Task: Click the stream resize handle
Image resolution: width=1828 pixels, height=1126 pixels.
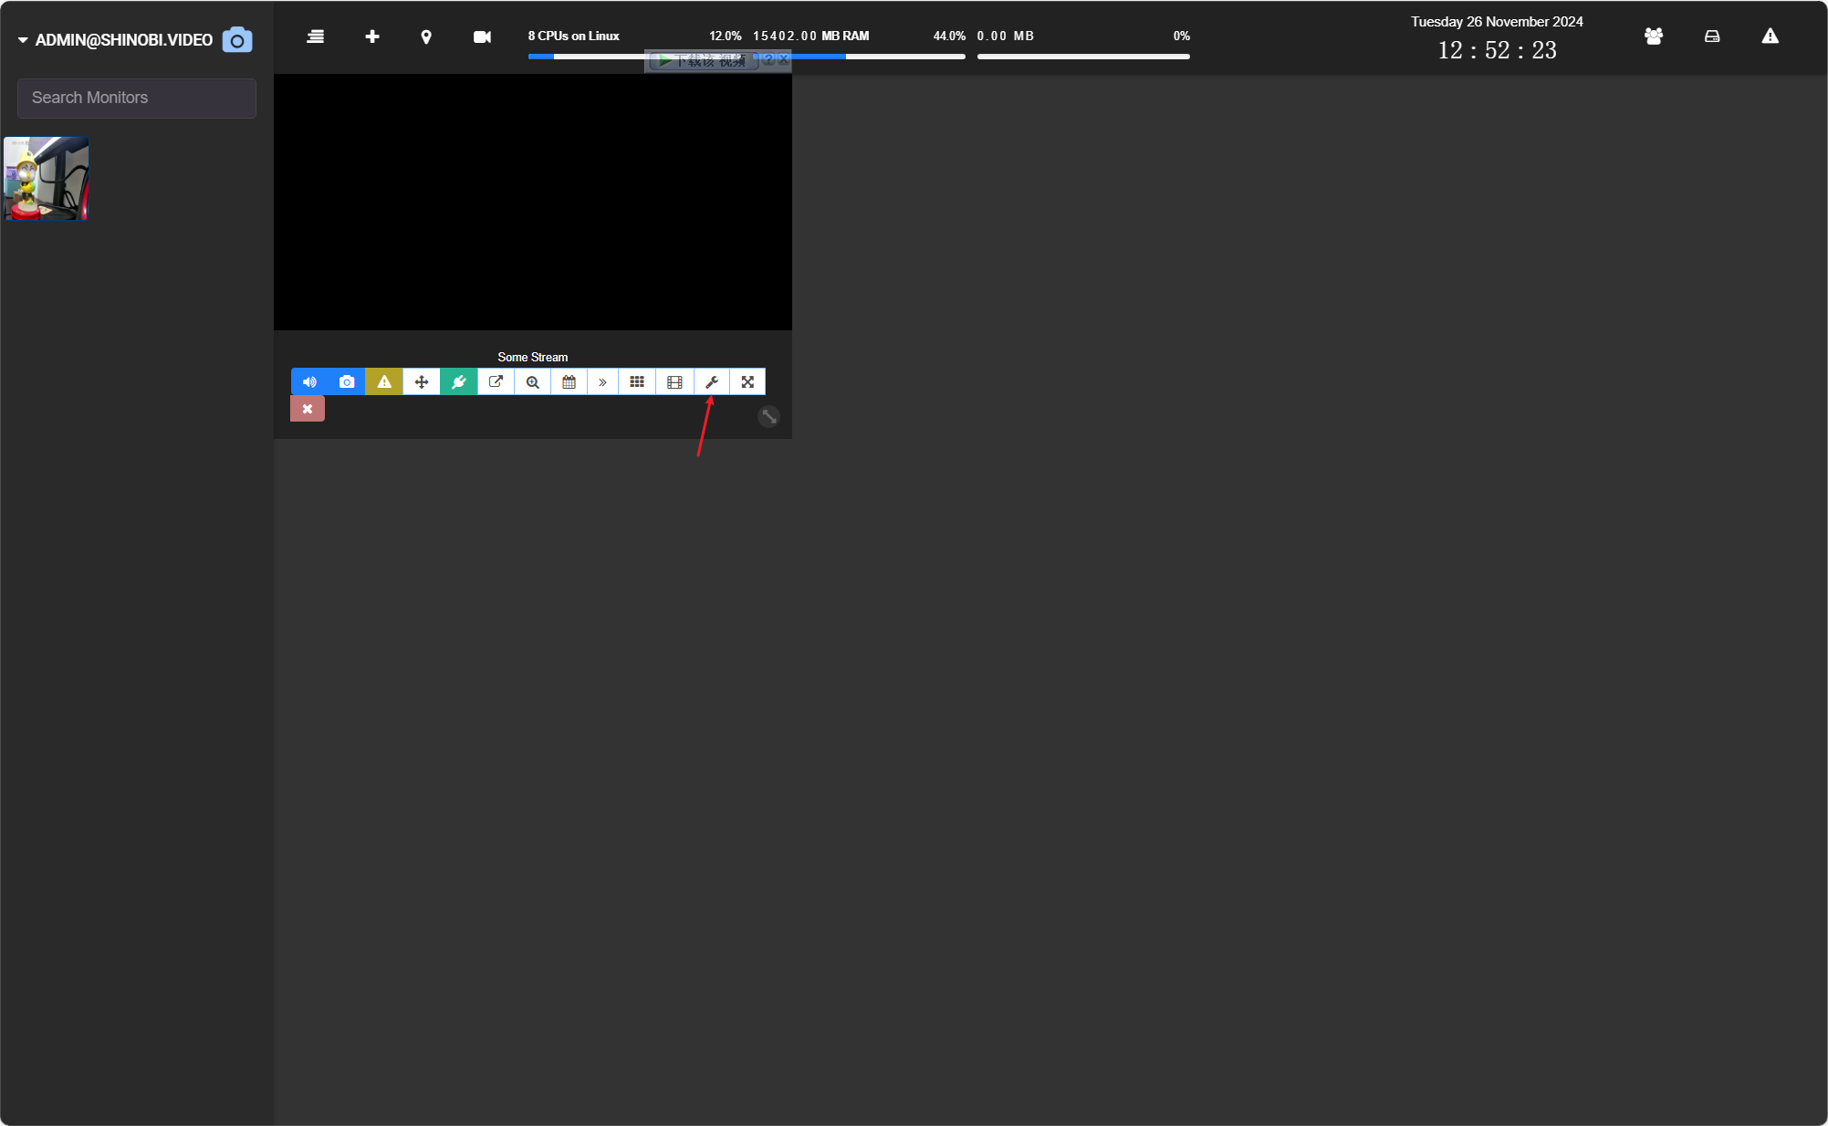Action: point(768,416)
